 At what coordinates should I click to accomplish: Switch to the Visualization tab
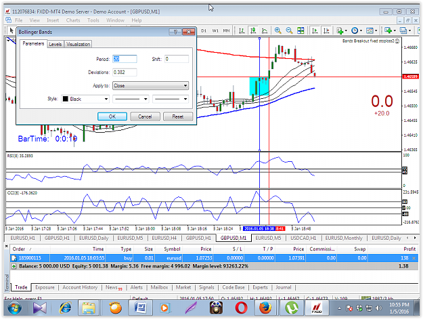[x=78, y=44]
